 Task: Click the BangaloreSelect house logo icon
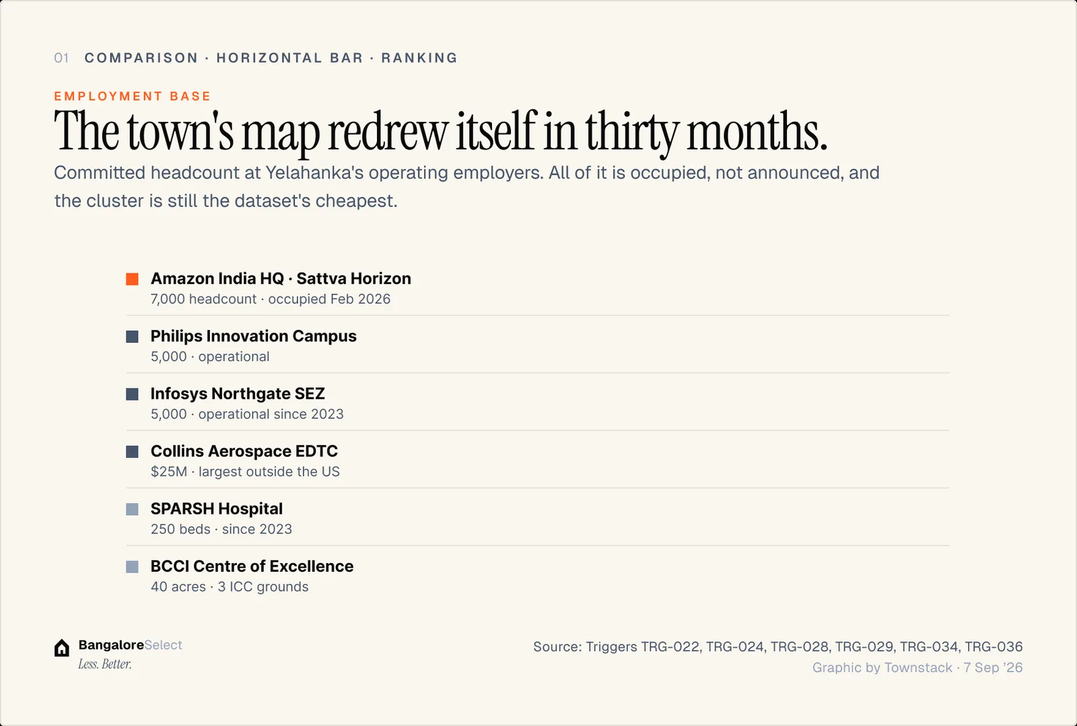pyautogui.click(x=62, y=648)
